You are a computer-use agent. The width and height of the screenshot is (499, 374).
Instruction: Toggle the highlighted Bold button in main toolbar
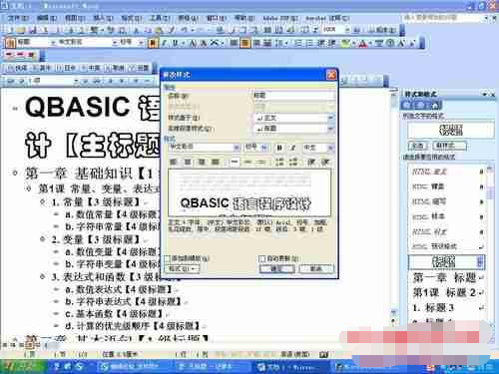tap(153, 43)
